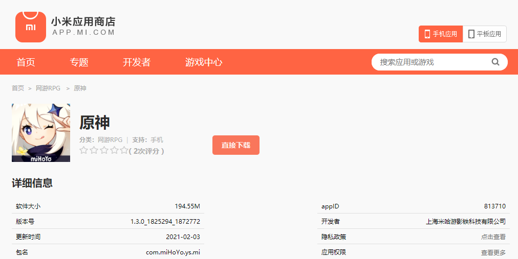Click the phone icon in 手机应用
The width and height of the screenshot is (518, 259).
[x=426, y=34]
